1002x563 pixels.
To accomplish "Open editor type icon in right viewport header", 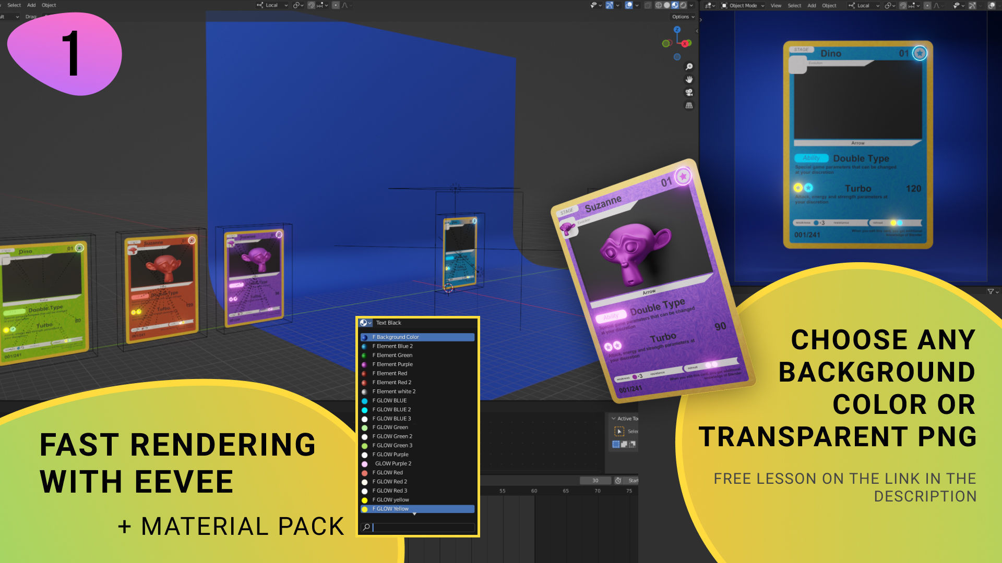I will [710, 5].
